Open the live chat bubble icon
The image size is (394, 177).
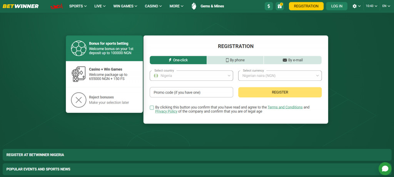click(x=385, y=169)
